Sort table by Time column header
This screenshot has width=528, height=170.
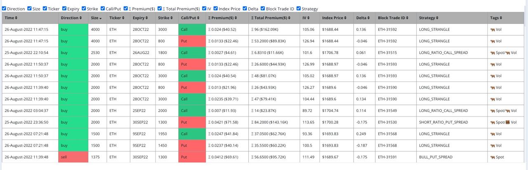click(x=11, y=18)
